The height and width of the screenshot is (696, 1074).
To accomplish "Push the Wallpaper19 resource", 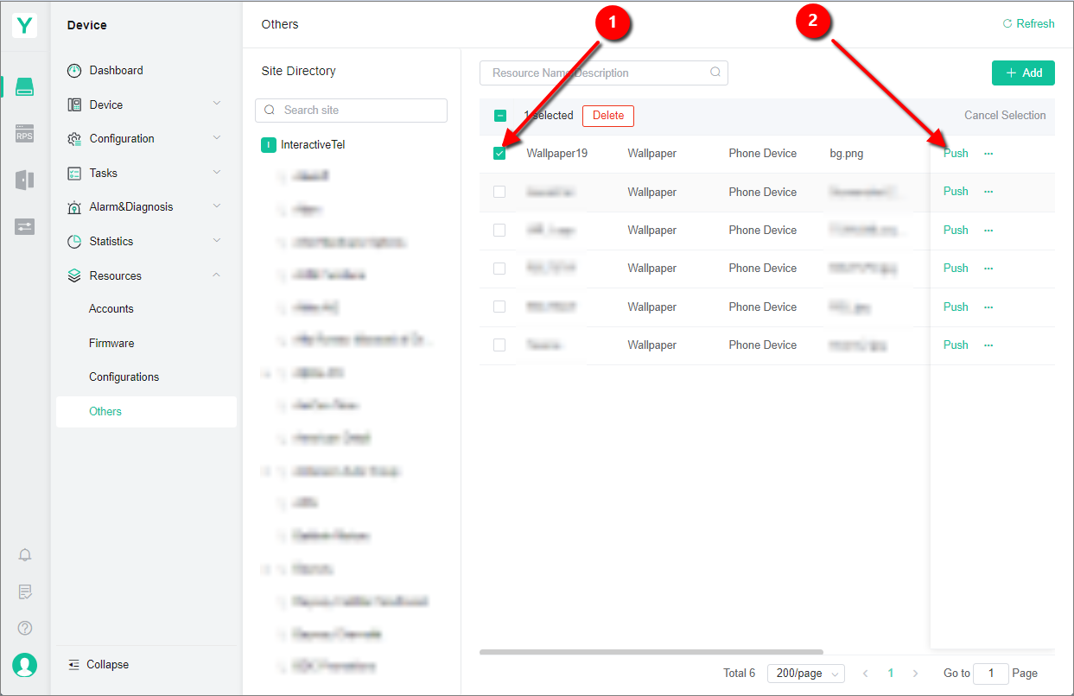I will [956, 154].
